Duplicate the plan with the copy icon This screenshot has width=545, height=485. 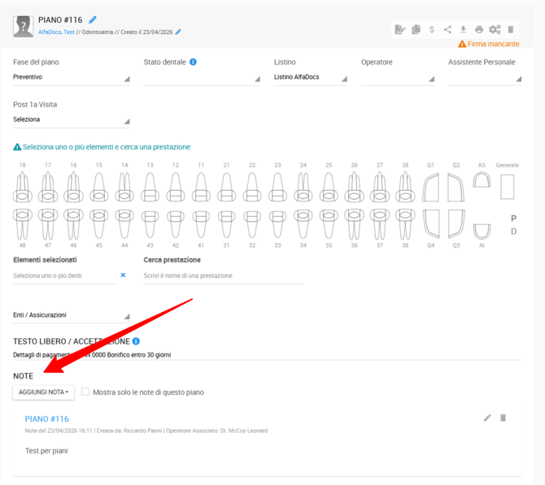pyautogui.click(x=416, y=30)
